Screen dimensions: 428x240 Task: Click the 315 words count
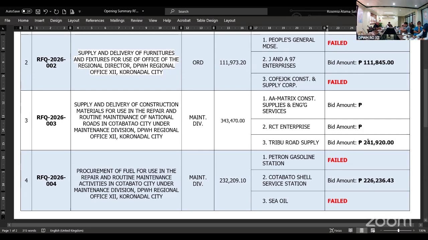29,230
